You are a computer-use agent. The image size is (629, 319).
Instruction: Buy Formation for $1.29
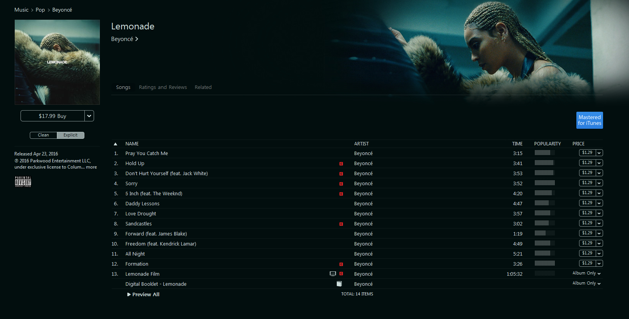pyautogui.click(x=587, y=264)
